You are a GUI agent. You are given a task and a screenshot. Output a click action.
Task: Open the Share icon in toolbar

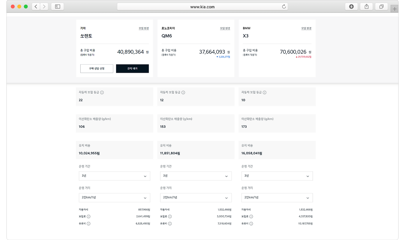pyautogui.click(x=366, y=6)
